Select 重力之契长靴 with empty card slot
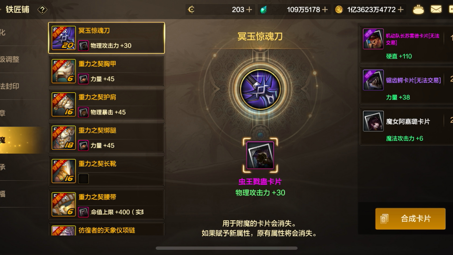 [x=107, y=171]
